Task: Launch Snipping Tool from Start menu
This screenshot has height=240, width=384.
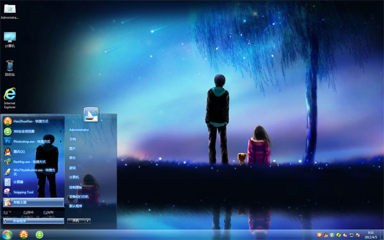Action: pos(33,192)
